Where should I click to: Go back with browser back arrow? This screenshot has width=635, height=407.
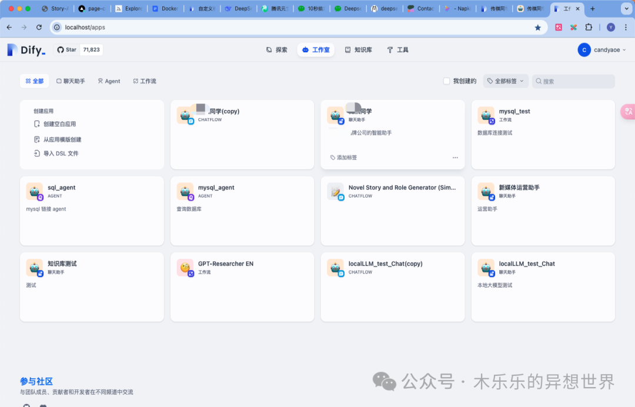tap(9, 27)
